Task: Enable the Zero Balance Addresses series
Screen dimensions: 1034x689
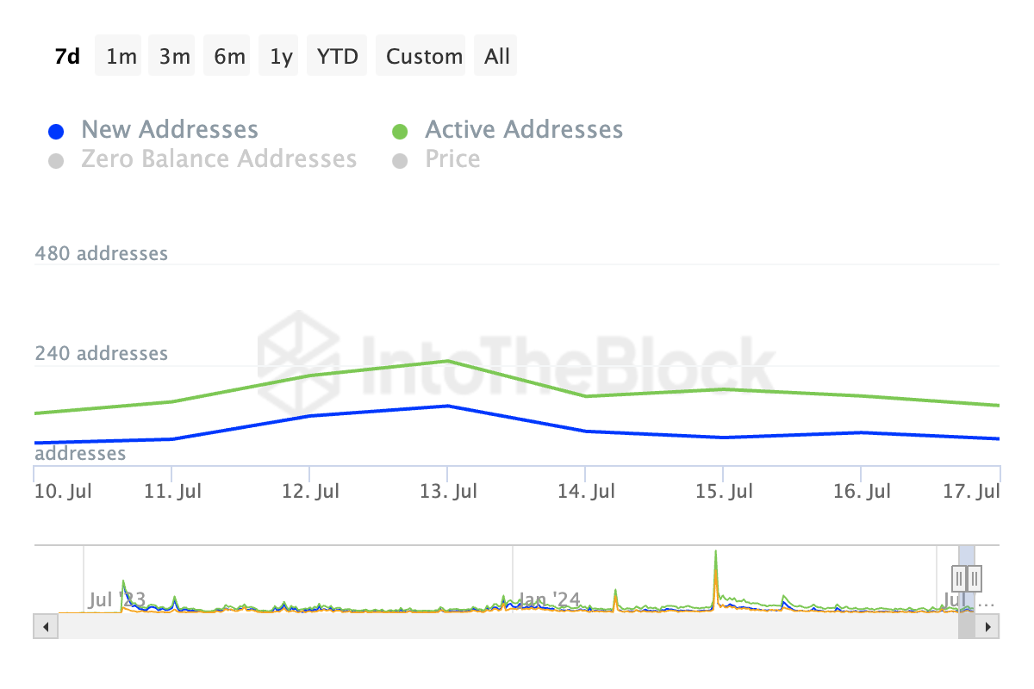Action: (x=202, y=159)
